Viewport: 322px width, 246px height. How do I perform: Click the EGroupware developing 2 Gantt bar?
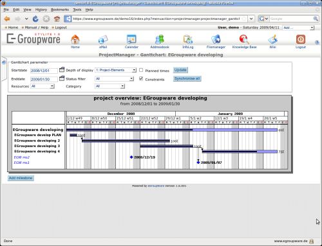pos(126,141)
